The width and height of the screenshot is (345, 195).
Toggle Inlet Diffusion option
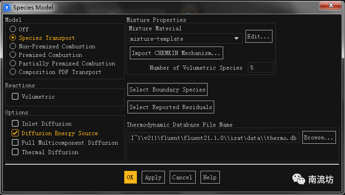coord(15,124)
